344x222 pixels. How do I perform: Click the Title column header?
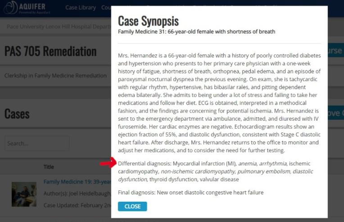click(x=49, y=167)
